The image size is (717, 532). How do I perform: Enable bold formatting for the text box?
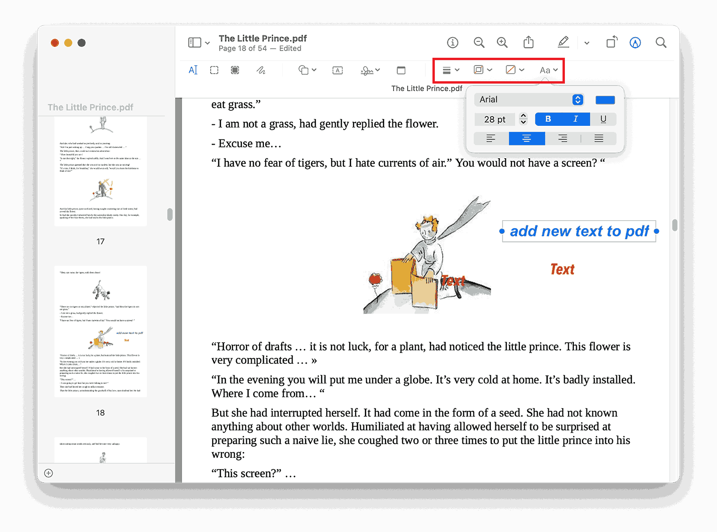pyautogui.click(x=547, y=119)
